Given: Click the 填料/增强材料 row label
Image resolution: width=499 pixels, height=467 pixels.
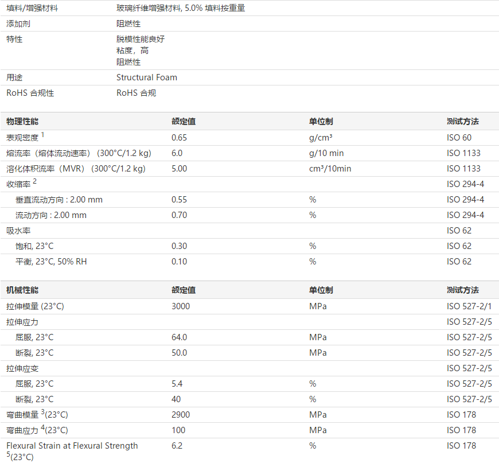Looking at the screenshot, I should 32,9.
